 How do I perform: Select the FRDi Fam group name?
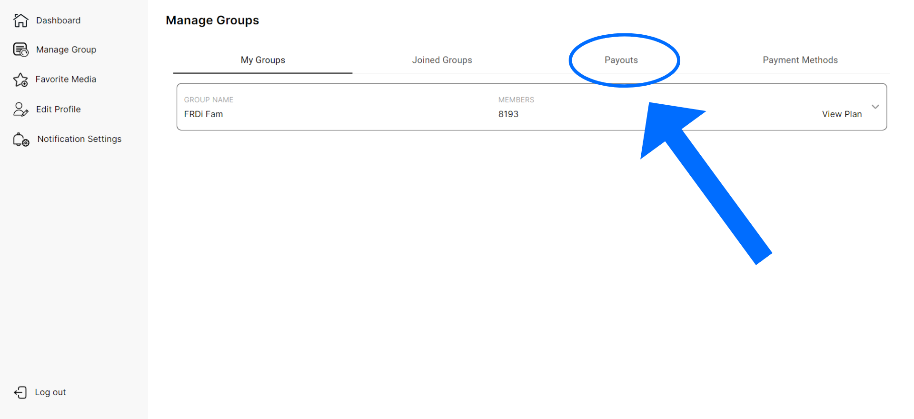click(203, 114)
